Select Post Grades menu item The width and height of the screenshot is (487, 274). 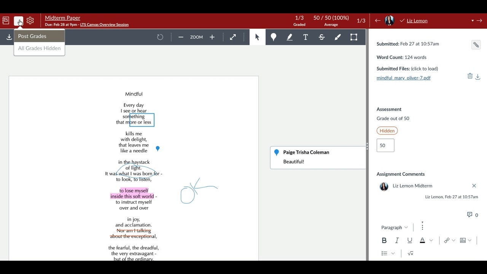[x=40, y=36]
